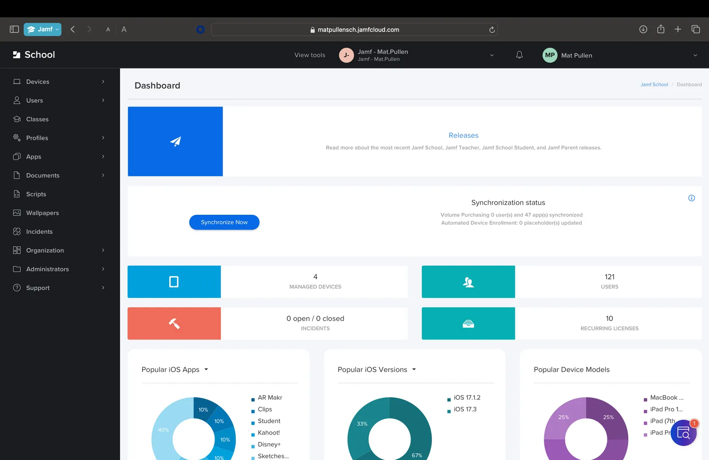Click the iOS 17.1.2 legend swatch
Image resolution: width=709 pixels, height=460 pixels.
pyautogui.click(x=449, y=400)
